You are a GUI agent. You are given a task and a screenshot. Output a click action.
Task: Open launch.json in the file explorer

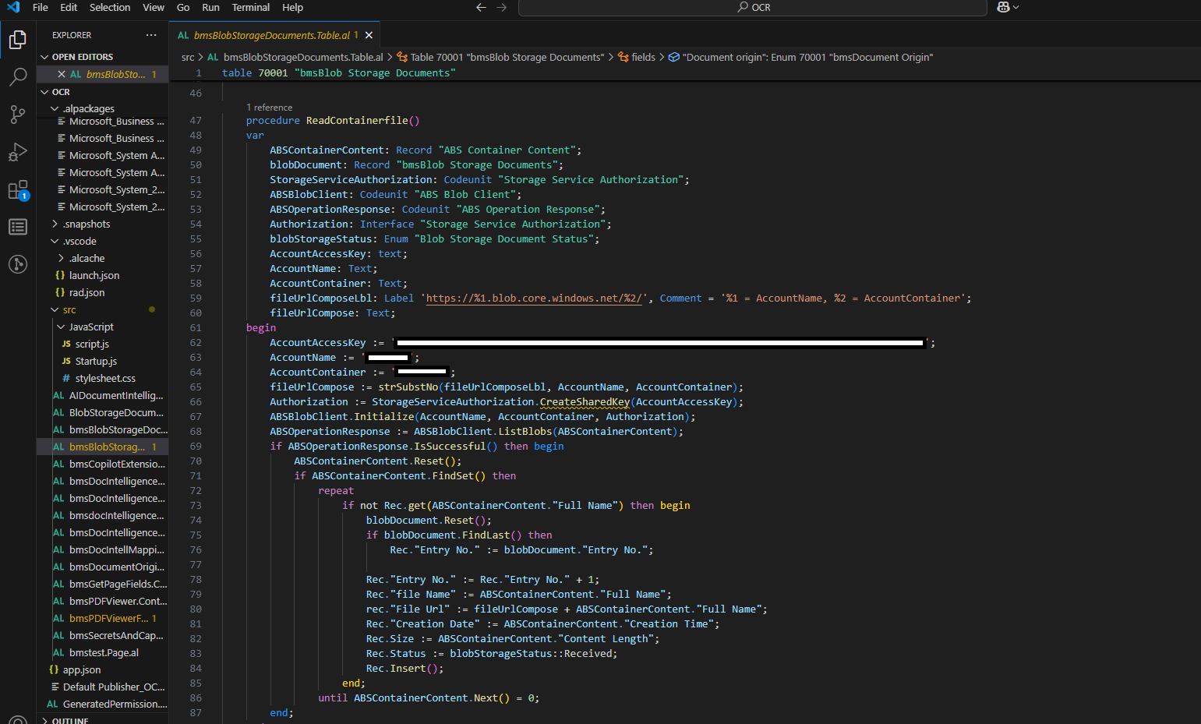[x=94, y=276]
